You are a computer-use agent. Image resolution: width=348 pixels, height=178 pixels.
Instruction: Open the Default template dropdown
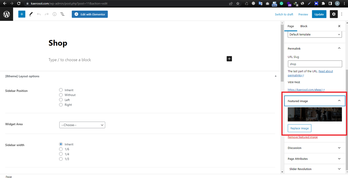pyautogui.click(x=315, y=34)
